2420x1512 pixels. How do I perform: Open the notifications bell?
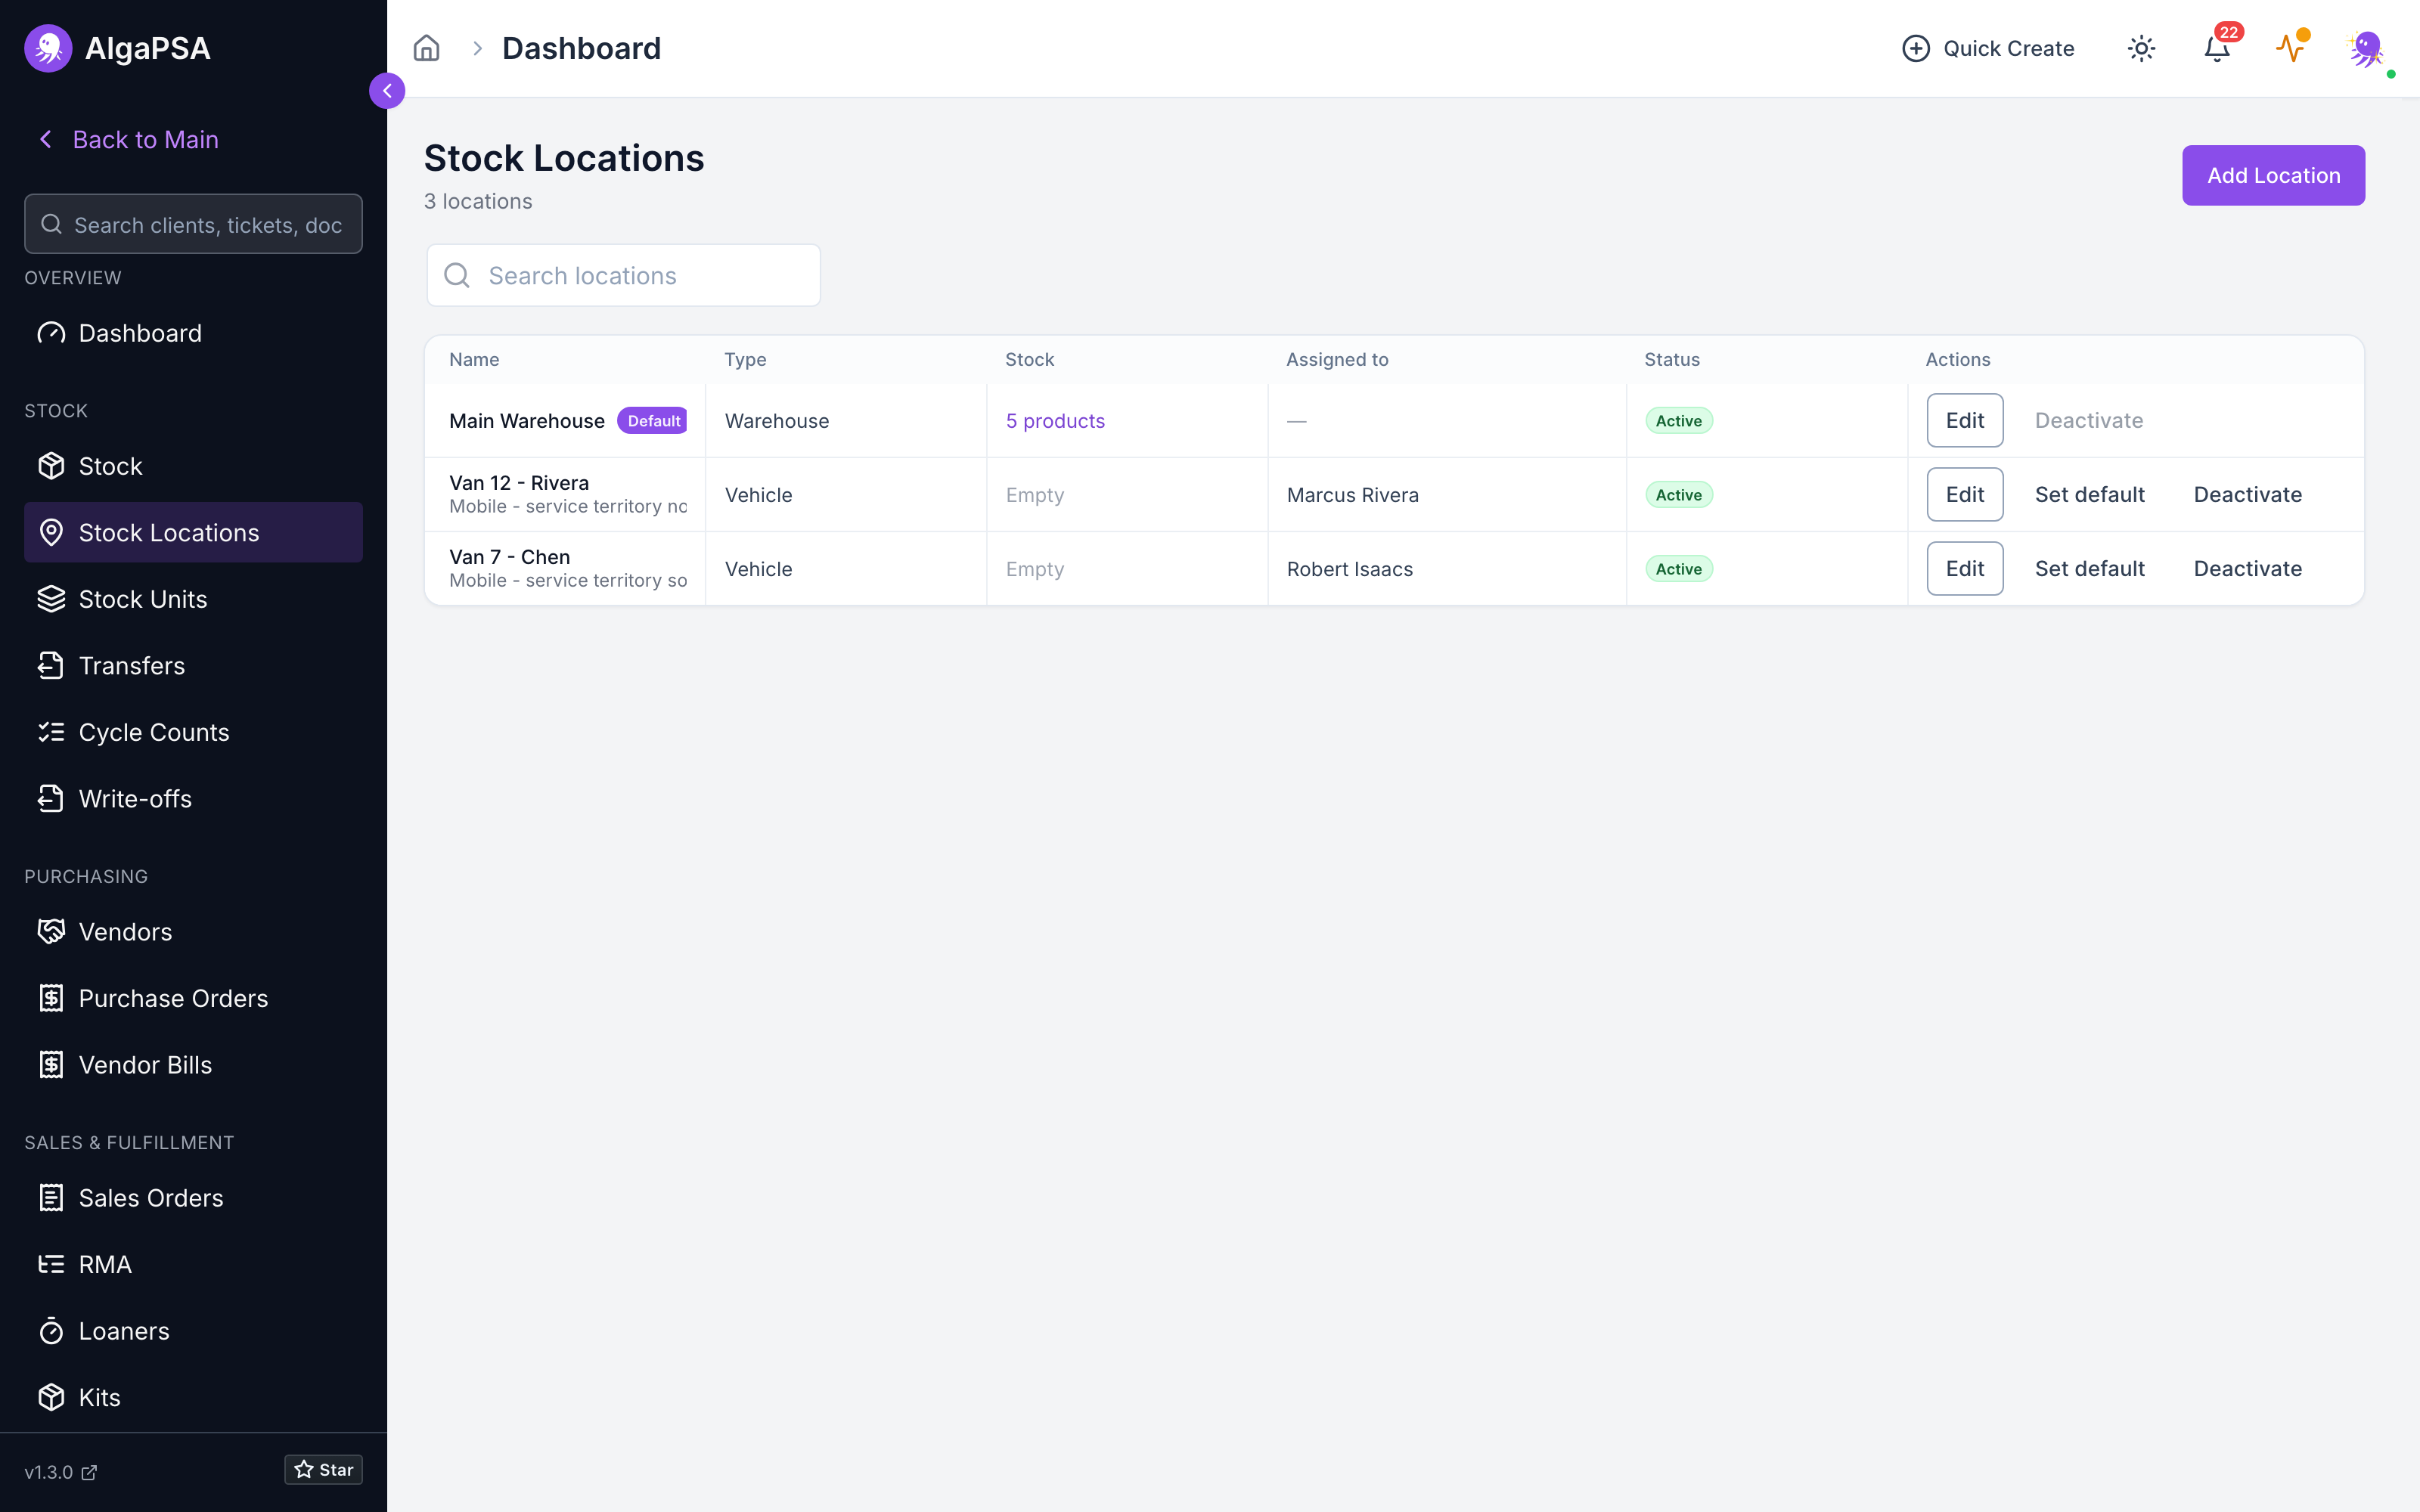pyautogui.click(x=2217, y=48)
